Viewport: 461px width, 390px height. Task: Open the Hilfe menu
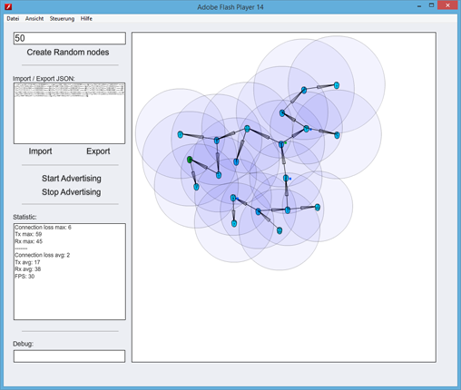[x=86, y=19]
